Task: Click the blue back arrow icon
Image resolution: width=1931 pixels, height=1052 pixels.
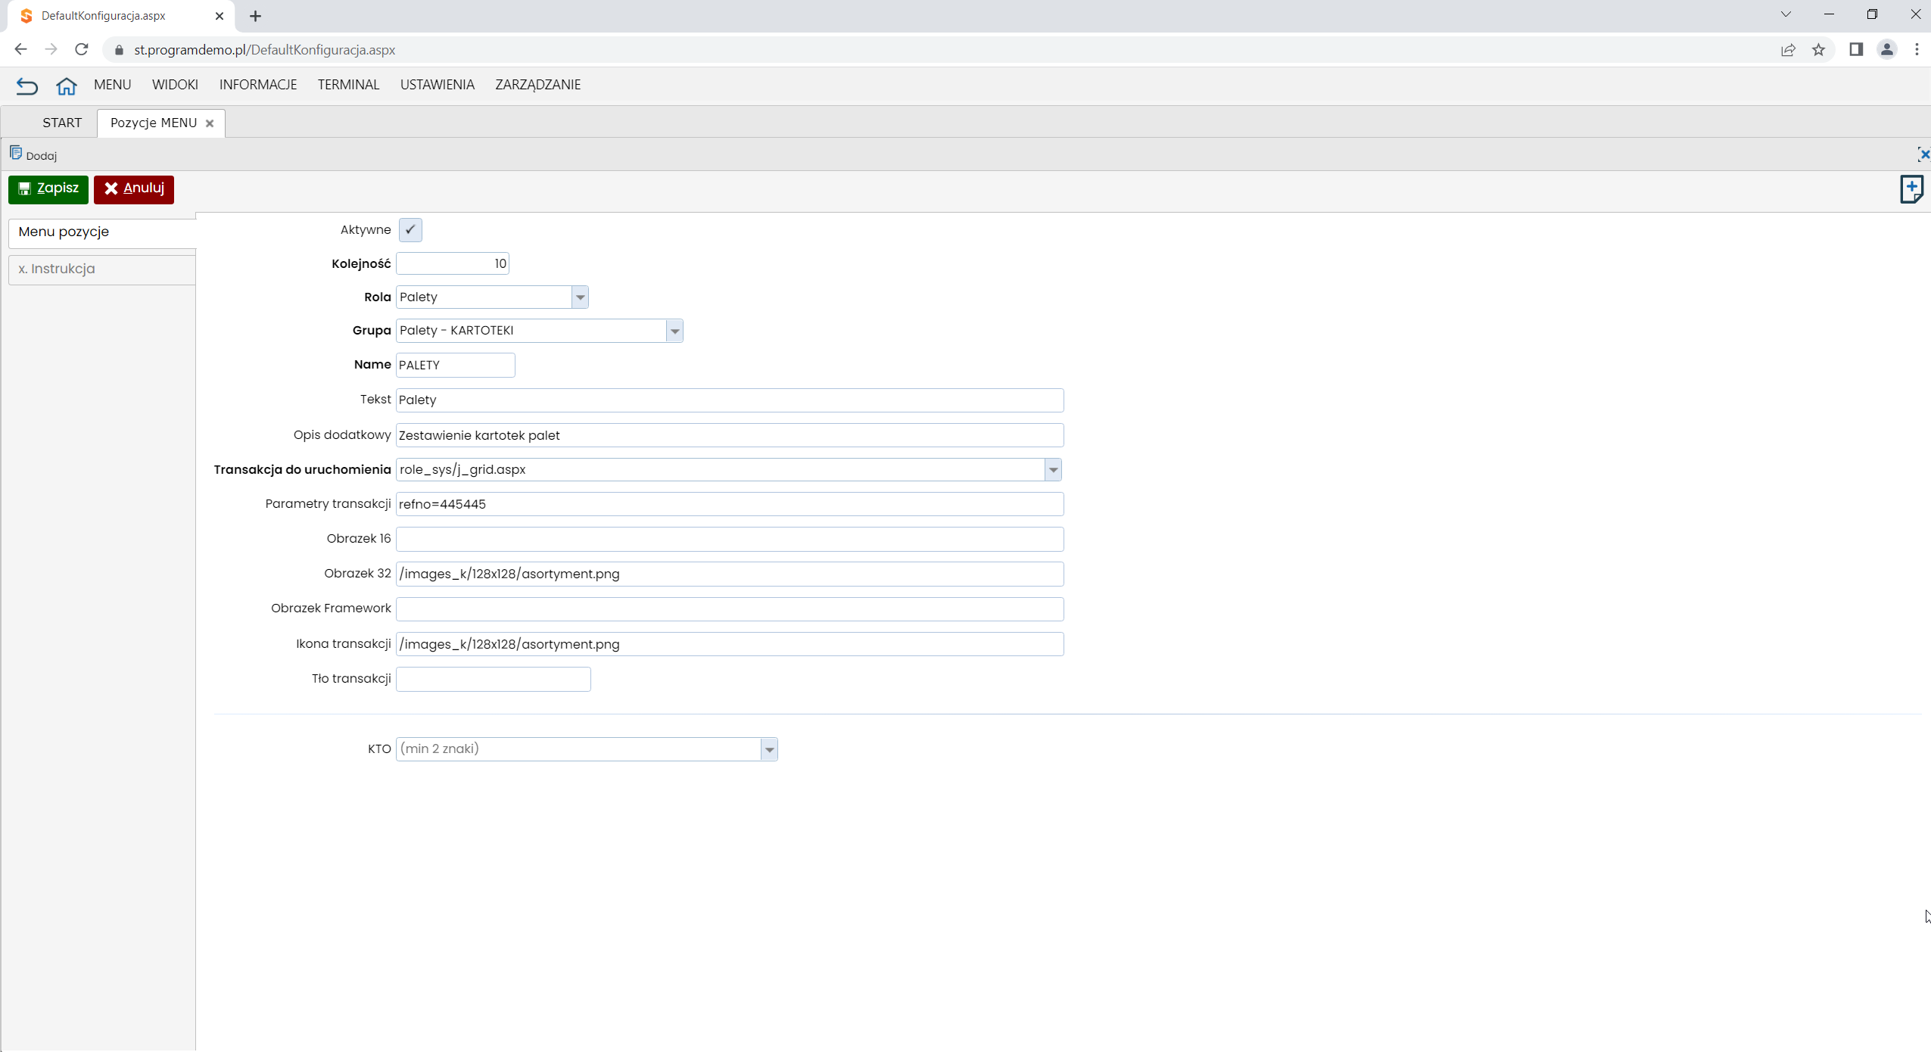Action: click(26, 86)
